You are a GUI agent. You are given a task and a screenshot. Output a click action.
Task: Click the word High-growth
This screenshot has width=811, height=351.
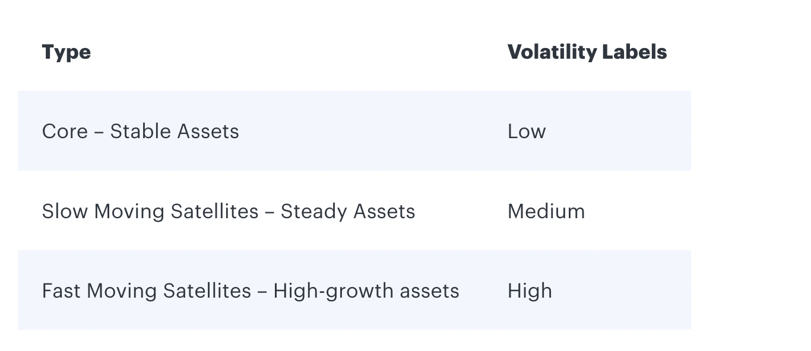pos(327,291)
